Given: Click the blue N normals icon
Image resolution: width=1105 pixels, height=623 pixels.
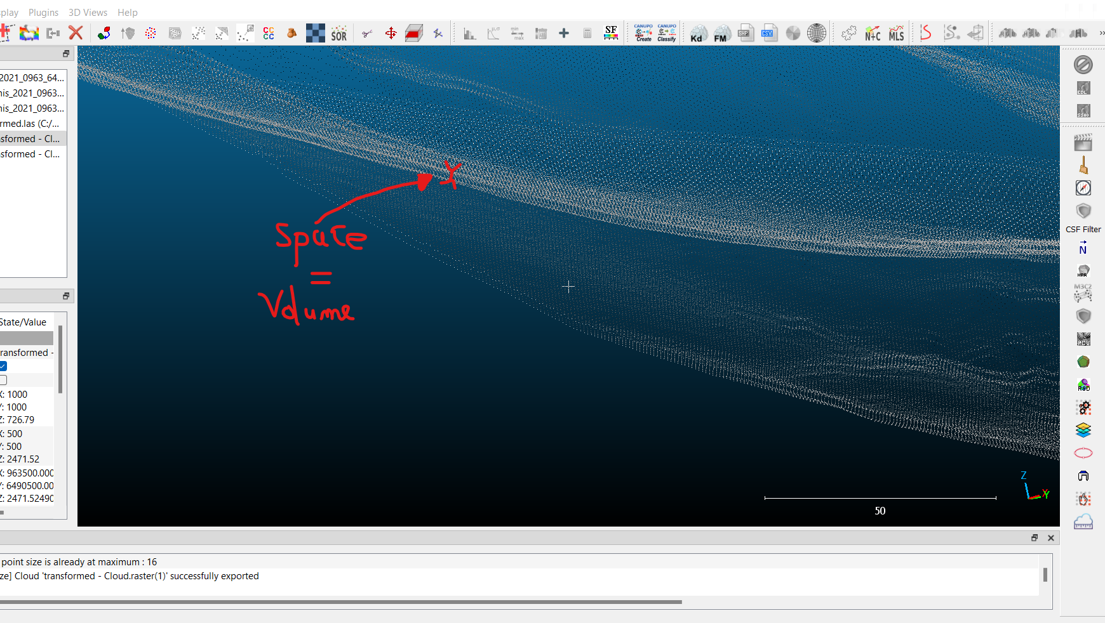Looking at the screenshot, I should point(1083,248).
